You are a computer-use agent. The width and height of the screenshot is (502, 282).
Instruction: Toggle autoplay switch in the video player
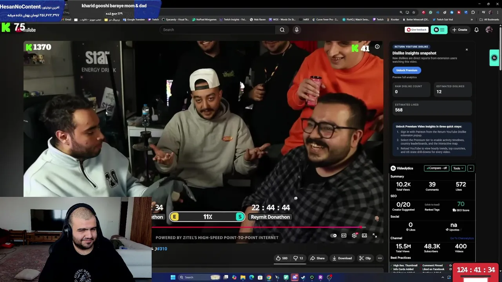point(334,235)
